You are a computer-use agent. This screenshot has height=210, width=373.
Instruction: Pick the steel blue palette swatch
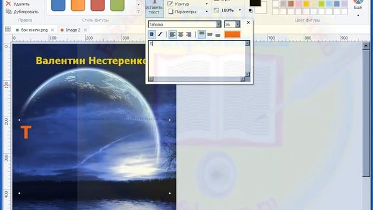click(x=337, y=3)
